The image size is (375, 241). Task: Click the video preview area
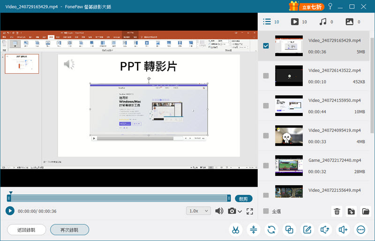(129, 100)
